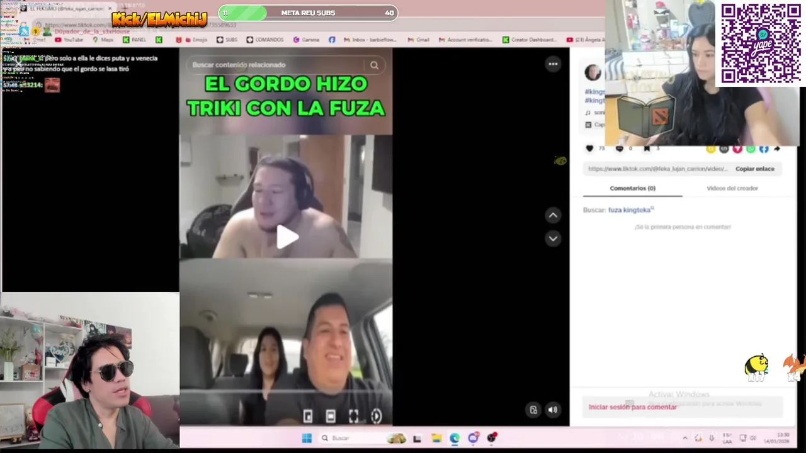Open the Creator Dashboard bookmark
806x453 pixels.
click(x=530, y=40)
